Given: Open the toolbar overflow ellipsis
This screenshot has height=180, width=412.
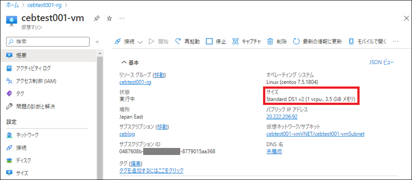Looking at the screenshot, I should pos(396,41).
